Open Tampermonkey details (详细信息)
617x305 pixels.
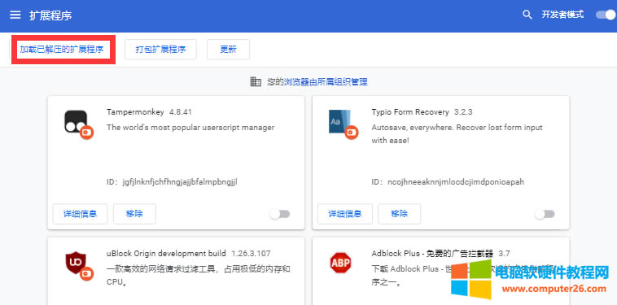click(81, 214)
